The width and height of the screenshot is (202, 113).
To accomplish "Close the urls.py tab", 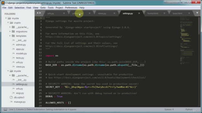I will tap(64, 13).
